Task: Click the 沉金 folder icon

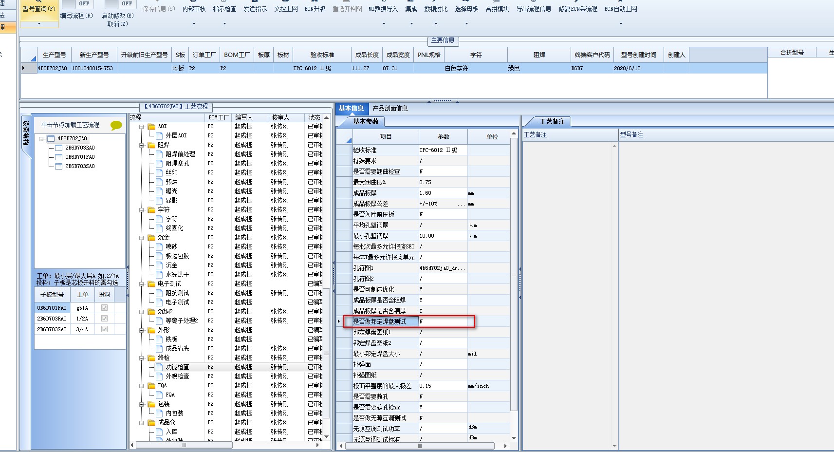Action: [x=151, y=238]
